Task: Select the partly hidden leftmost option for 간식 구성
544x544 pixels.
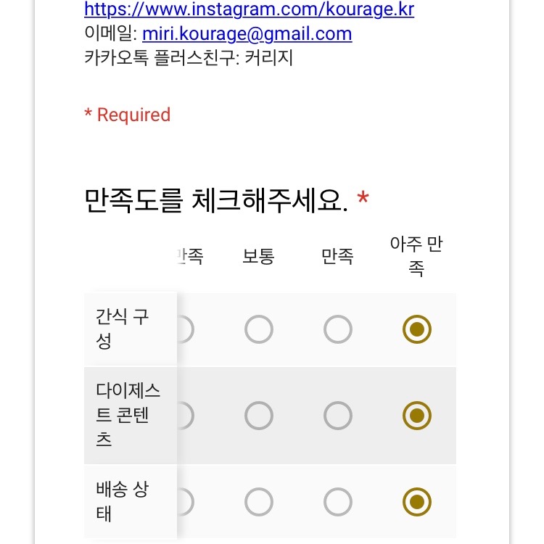Action: (x=186, y=329)
